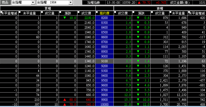Toggle the checkbox in 買權 成交量 header
Image resolution: width=206 pixels, height=107 pixels.
pyautogui.click(x=42, y=12)
